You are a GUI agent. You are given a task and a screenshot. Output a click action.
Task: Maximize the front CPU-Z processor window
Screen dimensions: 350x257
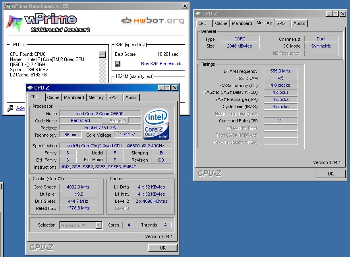point(168,88)
